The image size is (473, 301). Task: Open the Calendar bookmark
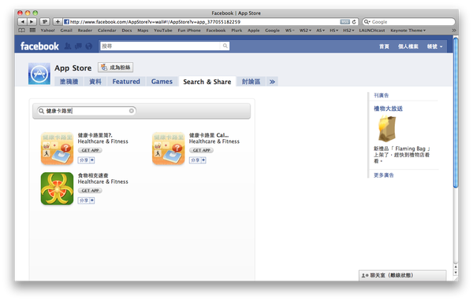pyautogui.click(x=106, y=31)
